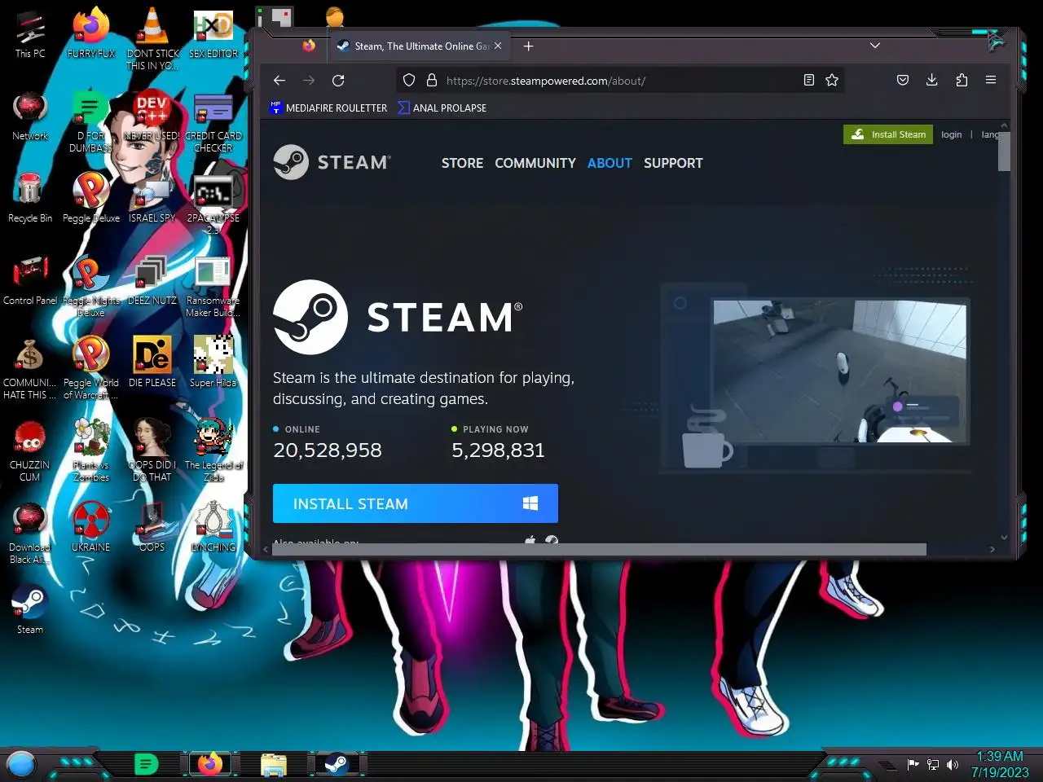The width and height of the screenshot is (1043, 782).
Task: Reload the Steam about page
Action: pos(338,80)
